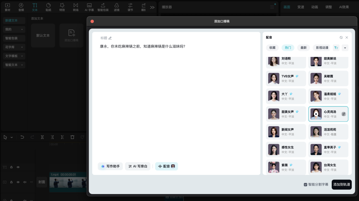Open the 特效 effects panel
Image resolution: width=359 pixels, height=201 pixels.
point(62,7)
